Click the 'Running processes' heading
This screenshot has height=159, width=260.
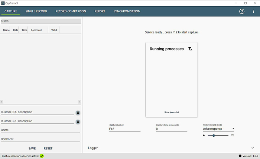[167, 49]
